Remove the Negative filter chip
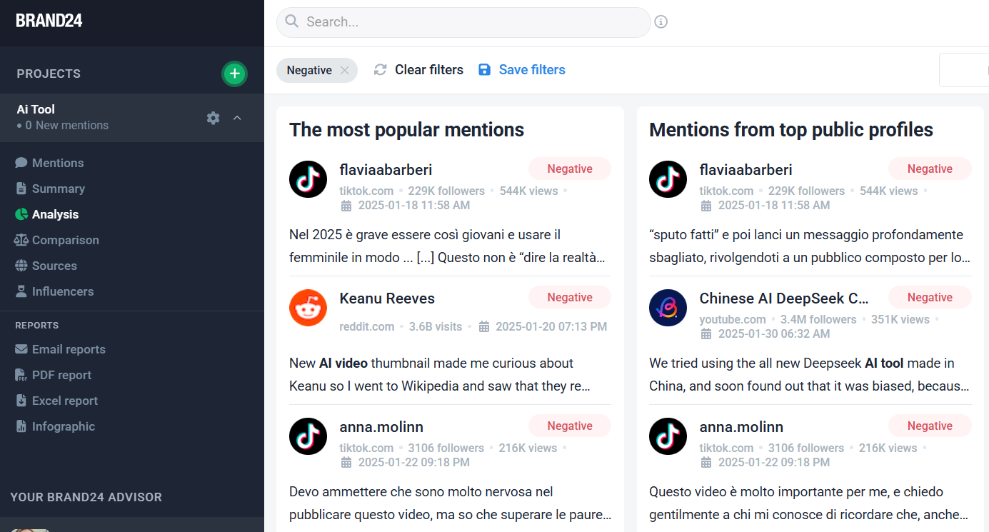Viewport: 989px width, 532px height. click(344, 70)
